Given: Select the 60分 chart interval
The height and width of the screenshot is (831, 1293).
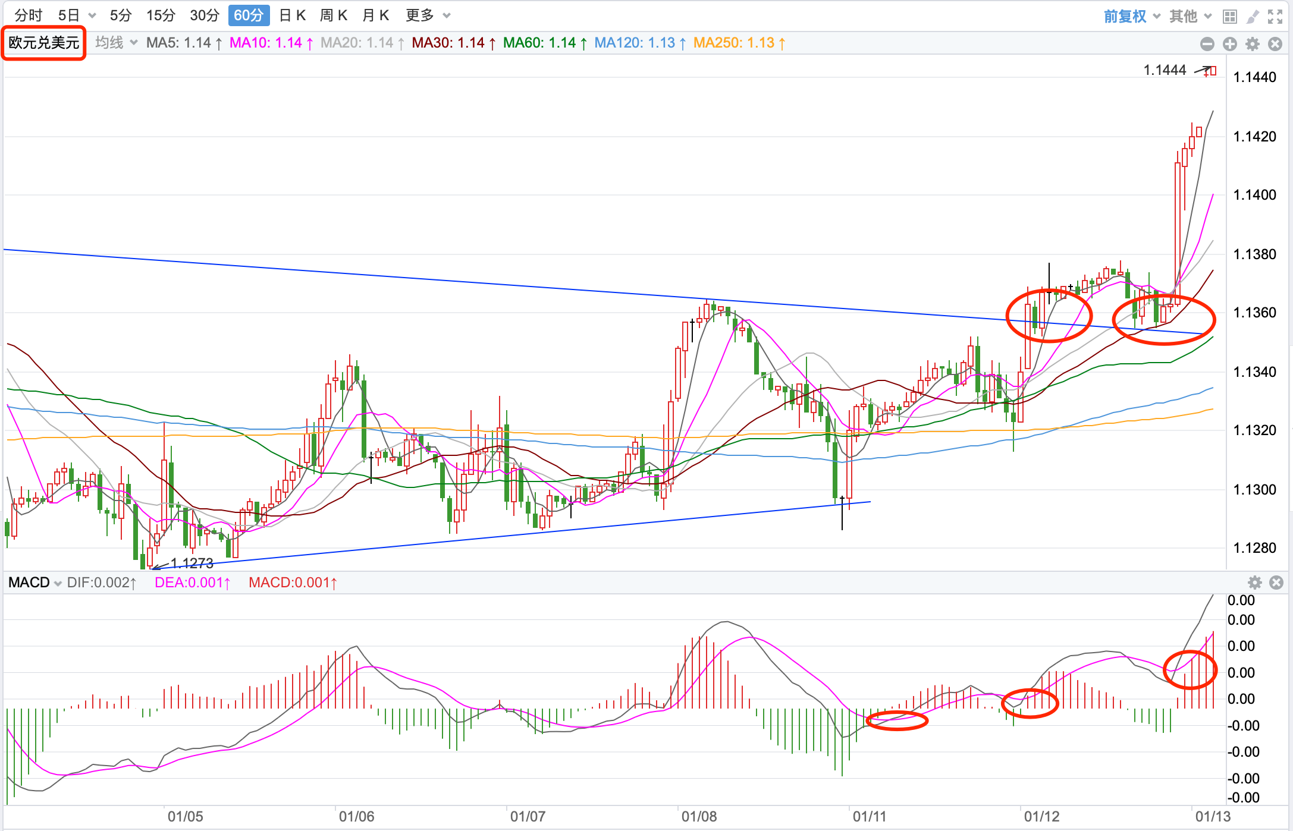Looking at the screenshot, I should pyautogui.click(x=249, y=15).
